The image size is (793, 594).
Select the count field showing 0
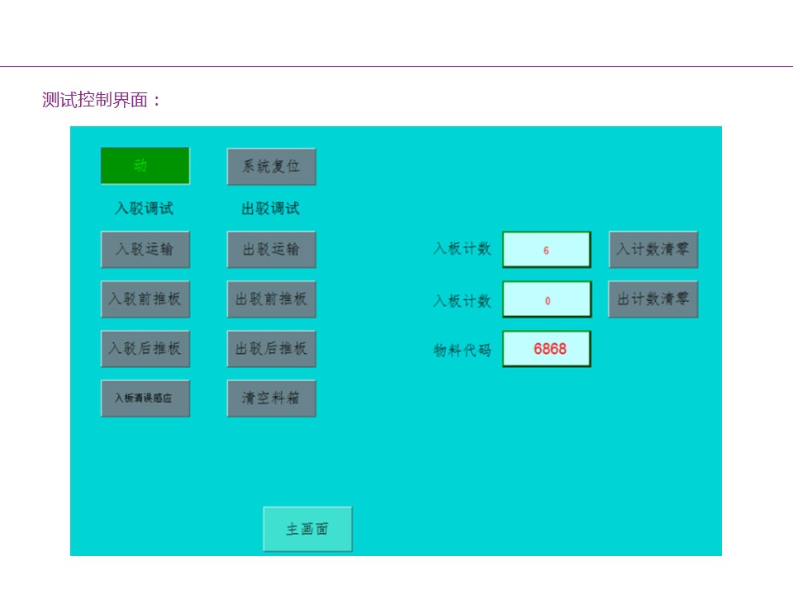tap(547, 299)
